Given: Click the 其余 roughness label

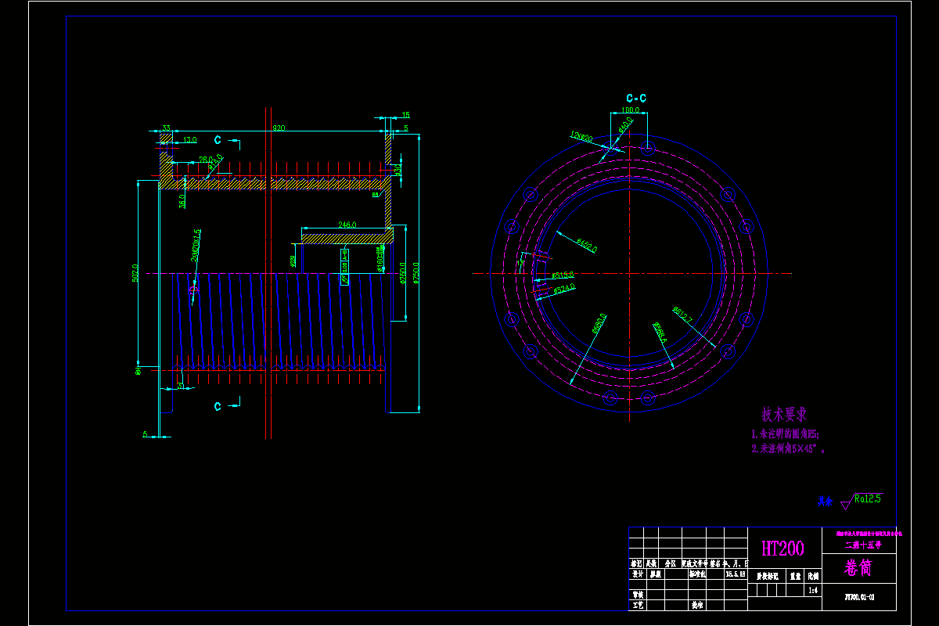Looking at the screenshot, I should [825, 502].
